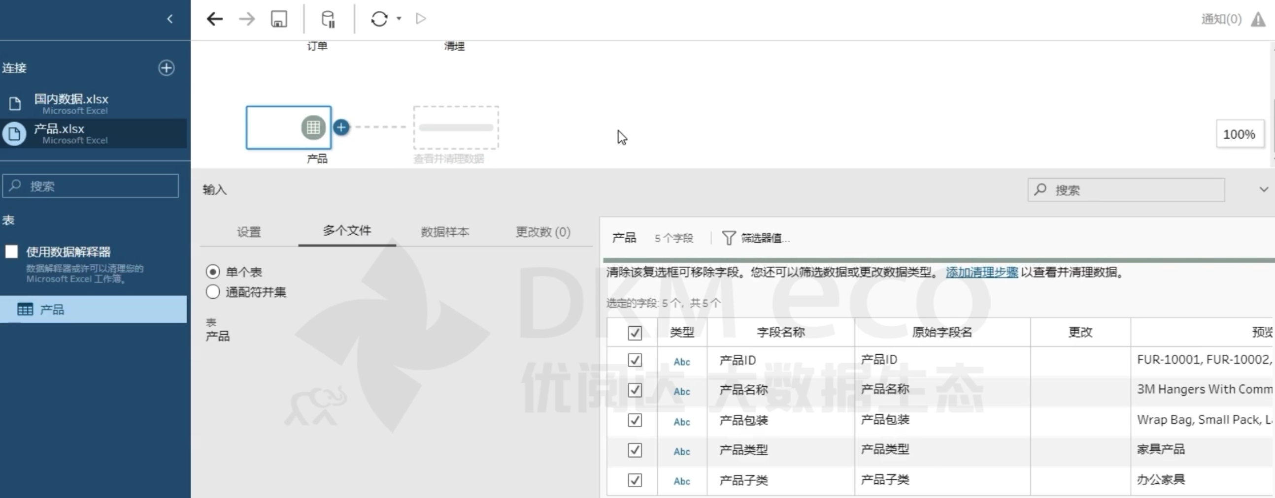Switch to the 设置 tab
1275x498 pixels.
[248, 232]
